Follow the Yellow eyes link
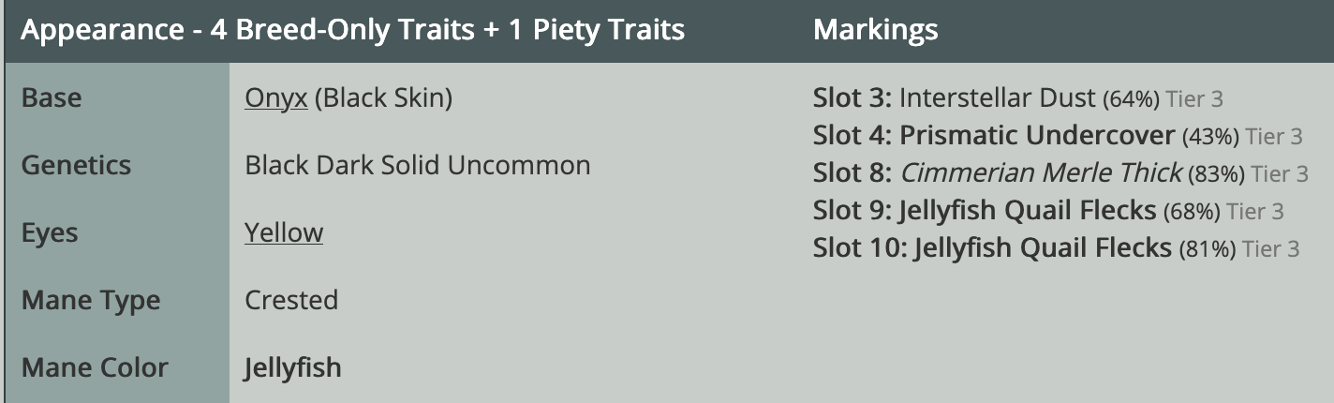This screenshot has width=1334, height=403. (283, 232)
